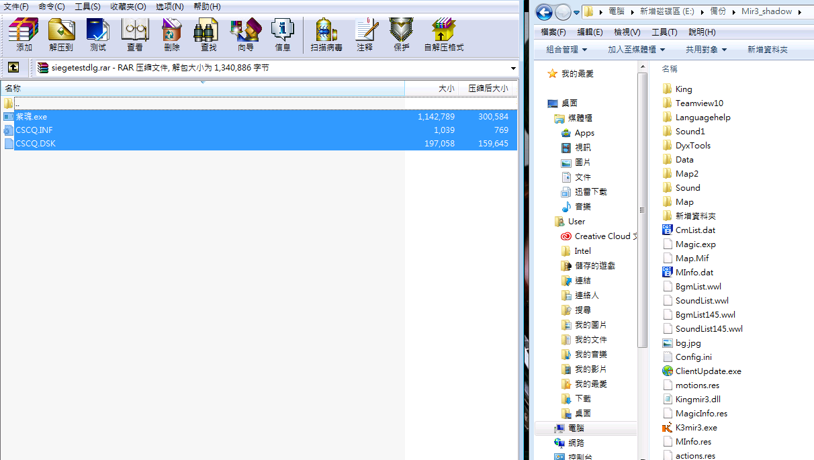This screenshot has width=814, height=460.
Task: Open the archive path dropdown arrow
Action: pos(513,68)
